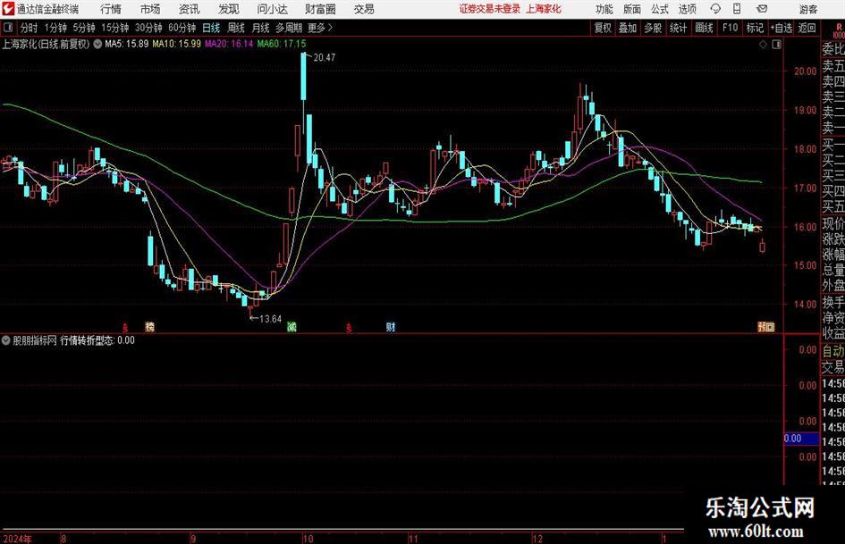The image size is (845, 544).
Task: Click the MA10: 15.99 indicator label
Action: pyautogui.click(x=176, y=44)
